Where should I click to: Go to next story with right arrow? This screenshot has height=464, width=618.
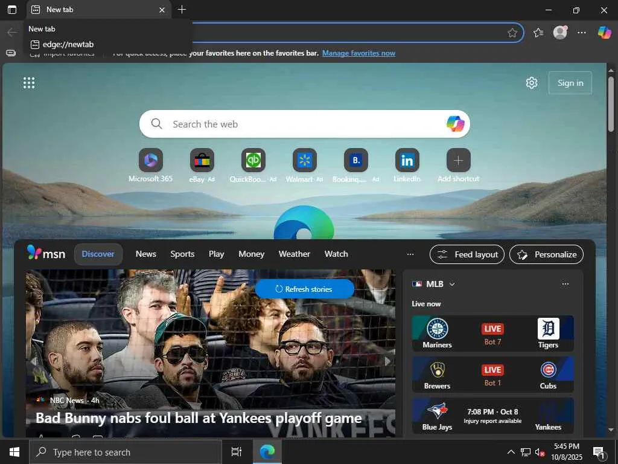(387, 361)
